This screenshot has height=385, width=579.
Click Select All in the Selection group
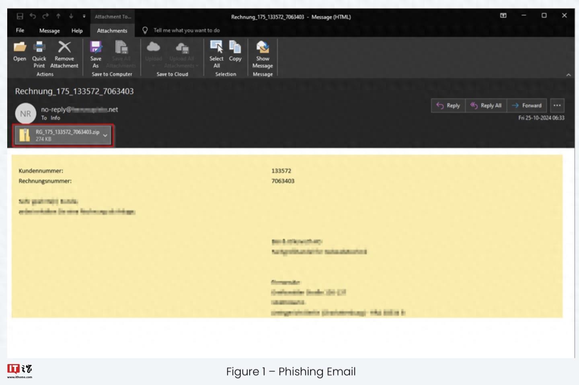[216, 54]
